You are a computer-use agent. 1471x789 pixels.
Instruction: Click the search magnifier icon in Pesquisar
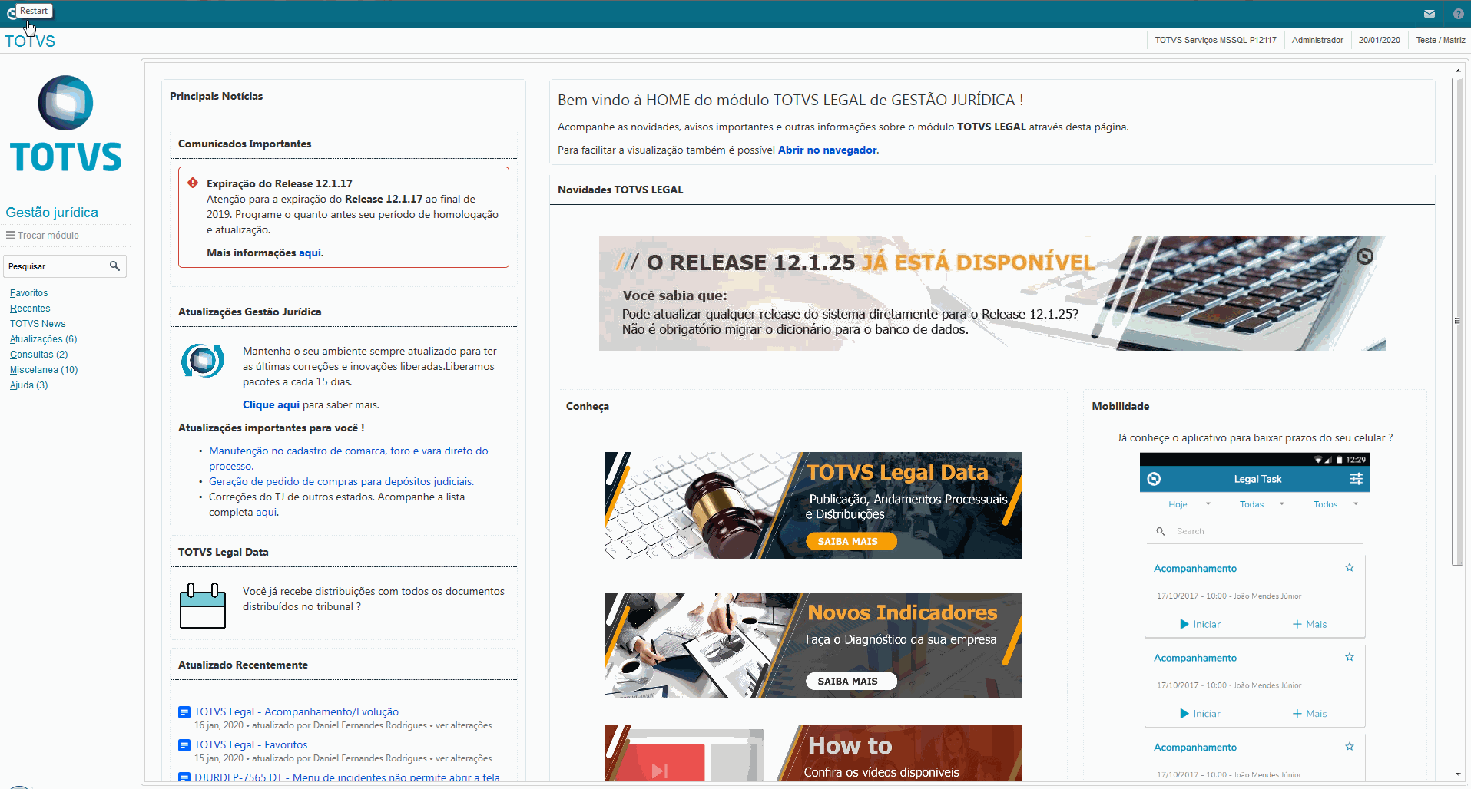114,266
